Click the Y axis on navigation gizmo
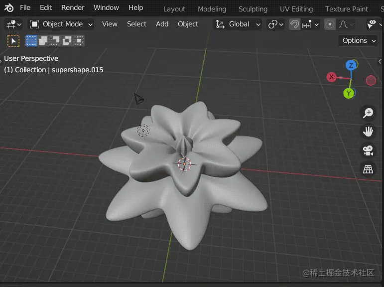384x287 pixels. (x=349, y=93)
